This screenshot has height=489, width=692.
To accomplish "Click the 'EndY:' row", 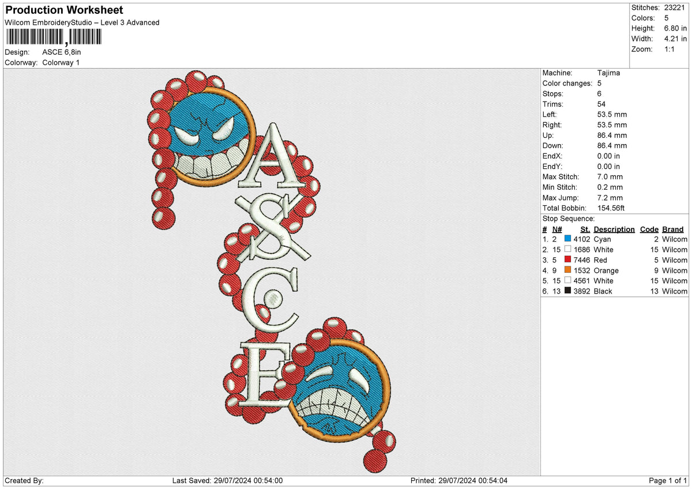I will click(581, 167).
